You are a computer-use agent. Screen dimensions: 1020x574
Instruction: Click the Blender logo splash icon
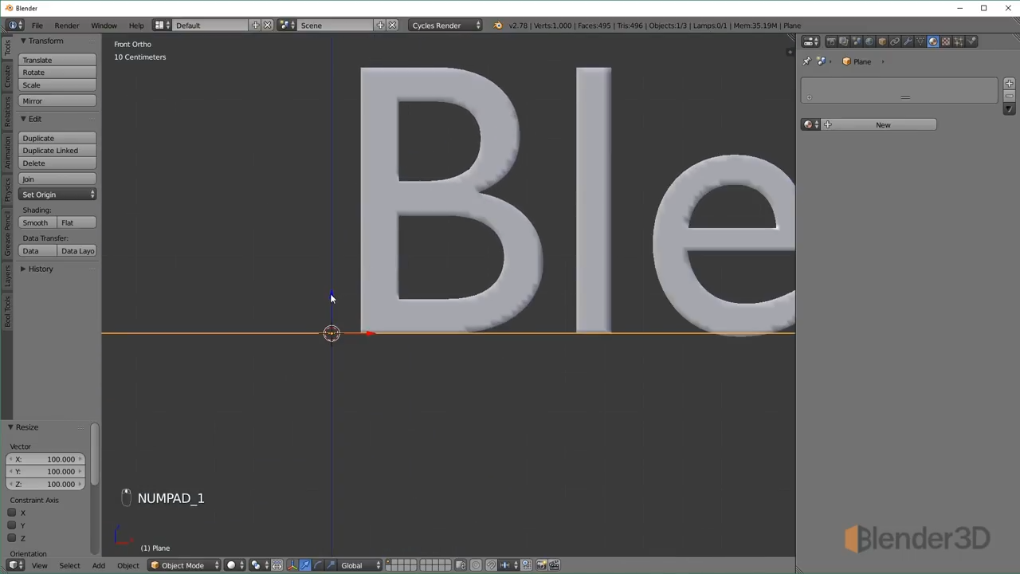[x=498, y=26]
